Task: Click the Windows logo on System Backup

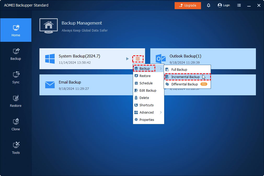Action: point(50,59)
